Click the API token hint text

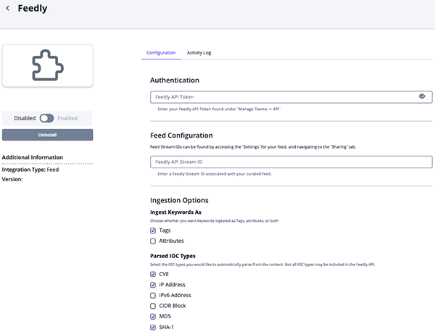pos(219,109)
